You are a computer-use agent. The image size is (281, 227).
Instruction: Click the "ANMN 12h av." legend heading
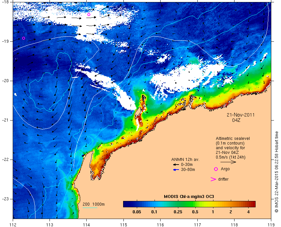coord(185,159)
